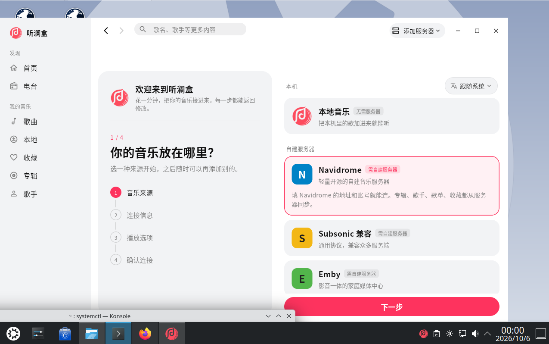Pick the Subsonic 兼容 server card
The image size is (549, 344).
(392, 238)
